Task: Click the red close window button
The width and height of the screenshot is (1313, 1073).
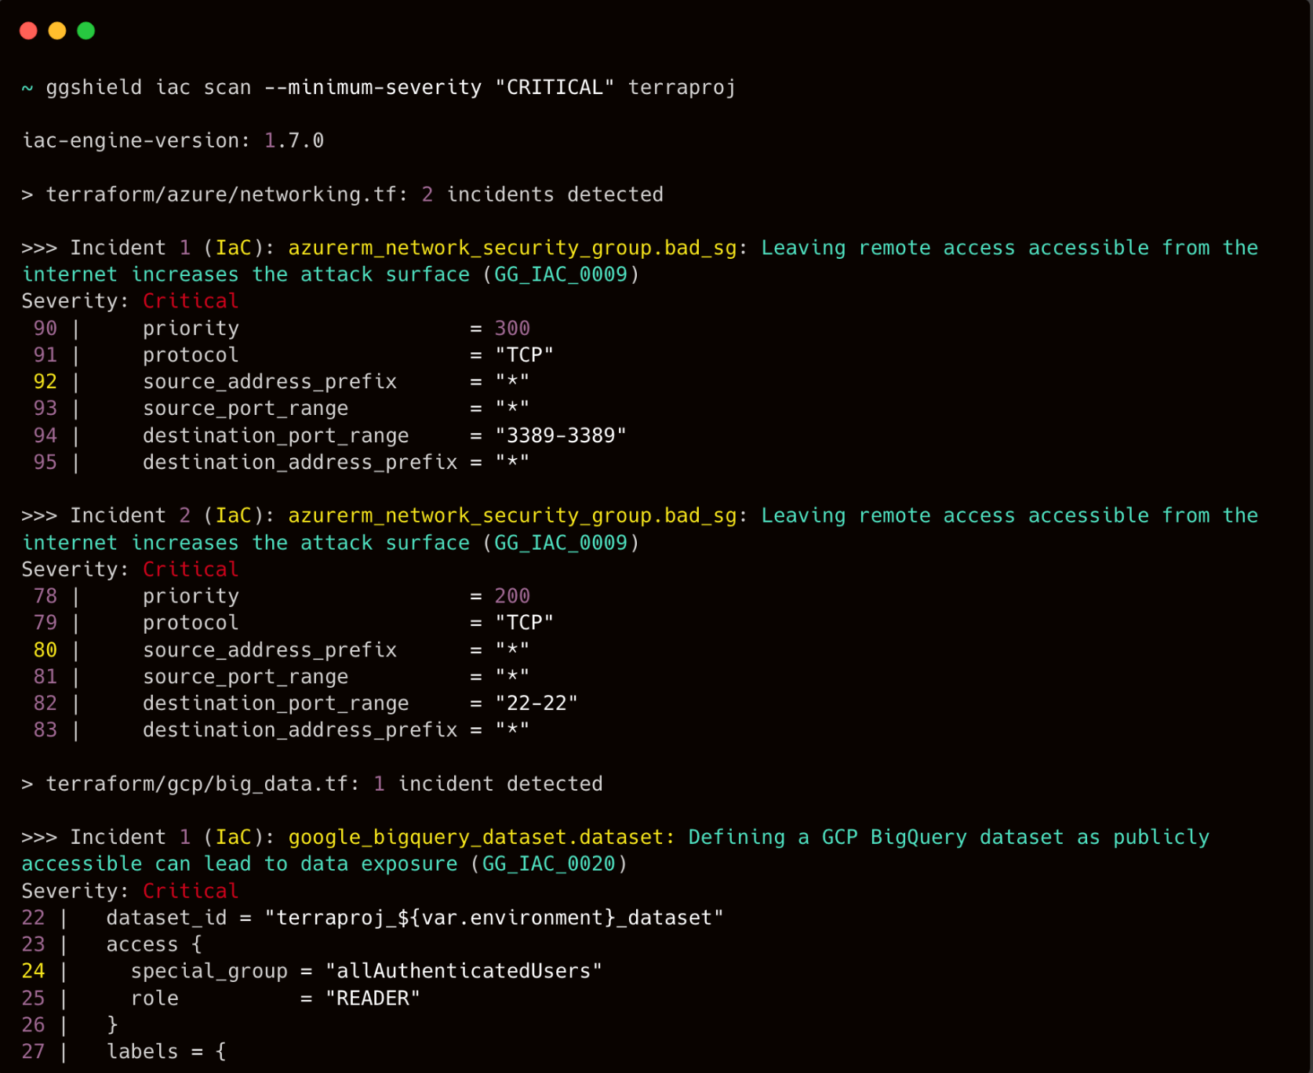Action: 29,31
